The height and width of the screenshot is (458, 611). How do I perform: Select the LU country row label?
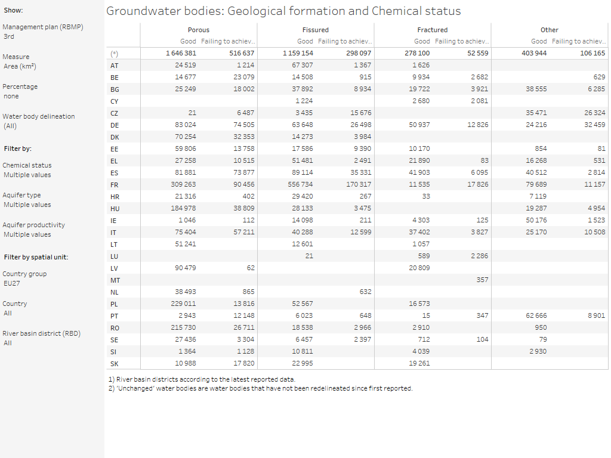114,256
